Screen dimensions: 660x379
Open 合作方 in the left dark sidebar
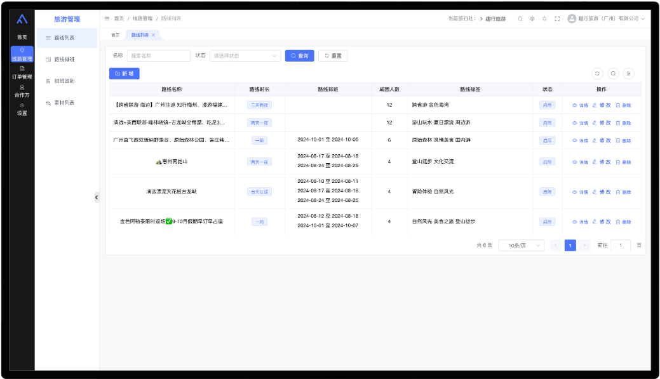(22, 91)
